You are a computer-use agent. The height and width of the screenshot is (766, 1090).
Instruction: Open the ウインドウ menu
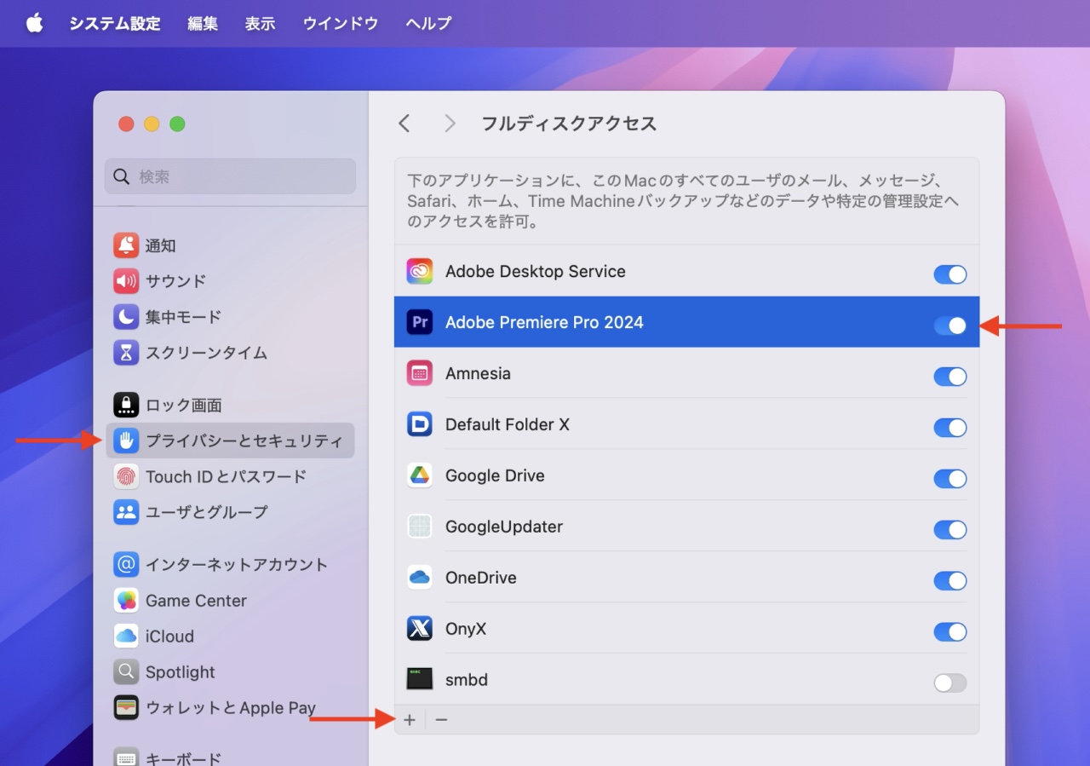[x=340, y=24]
